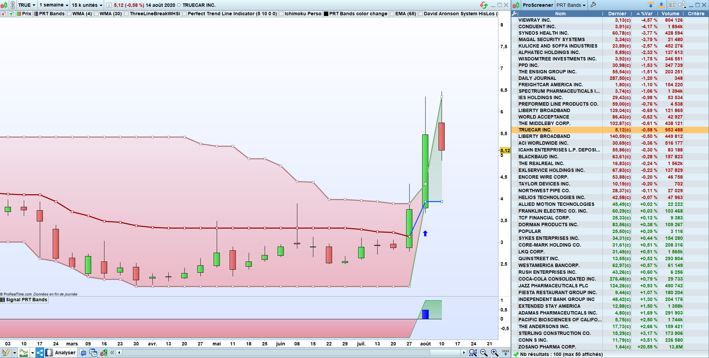Zoom in the chart with plus magnifier
The image size is (709, 358).
click(495, 353)
